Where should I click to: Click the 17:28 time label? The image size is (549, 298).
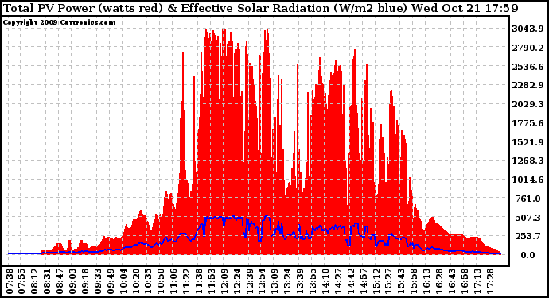click(x=489, y=281)
